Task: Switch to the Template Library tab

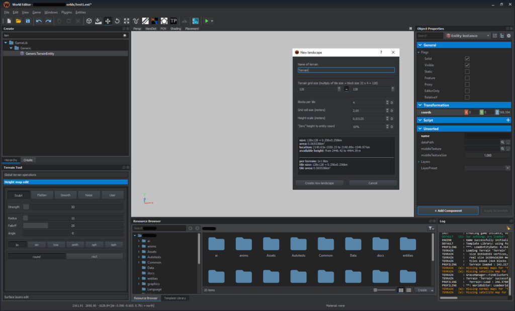Action: click(x=175, y=298)
